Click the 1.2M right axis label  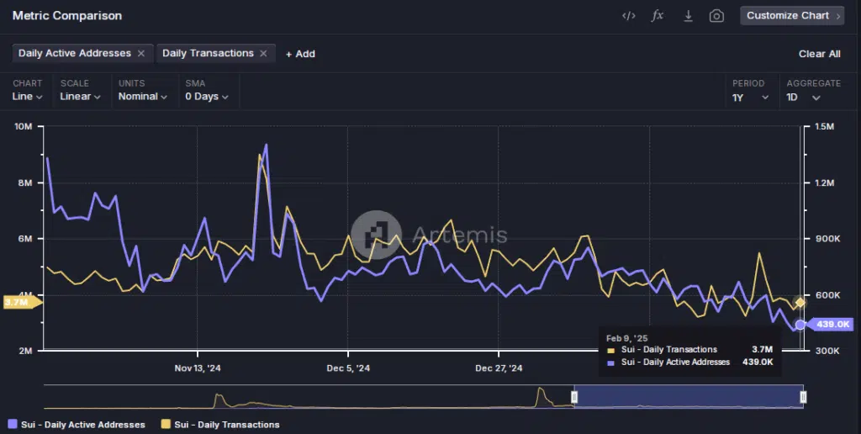[824, 183]
